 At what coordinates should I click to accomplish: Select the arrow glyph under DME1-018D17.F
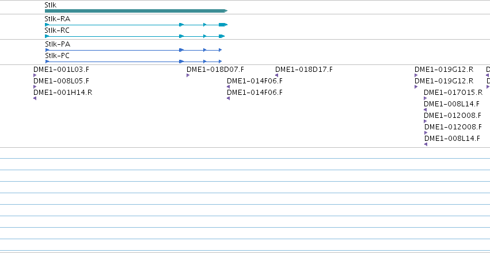276,75
